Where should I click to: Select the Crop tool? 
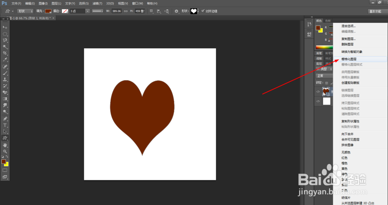coord(5,53)
